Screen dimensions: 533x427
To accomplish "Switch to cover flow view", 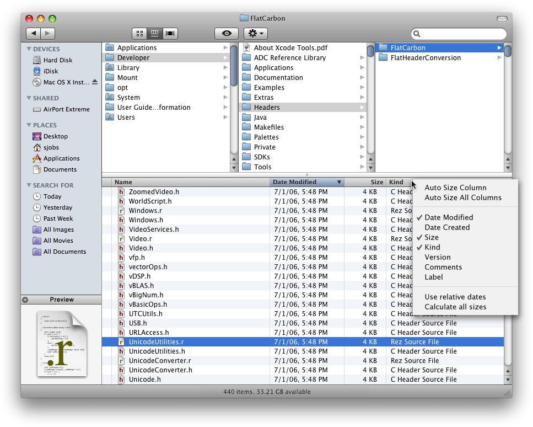I will tap(170, 33).
